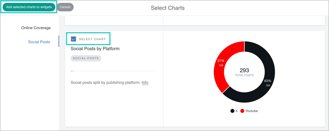Click the 63% label on the chart

[x=268, y=81]
